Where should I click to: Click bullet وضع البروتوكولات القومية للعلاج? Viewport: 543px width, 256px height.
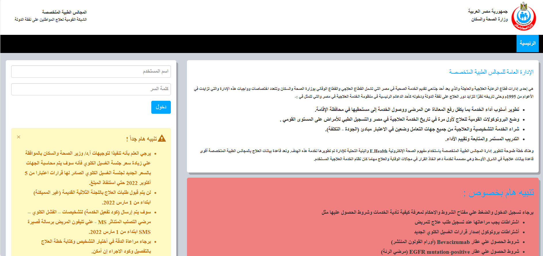point(399,119)
